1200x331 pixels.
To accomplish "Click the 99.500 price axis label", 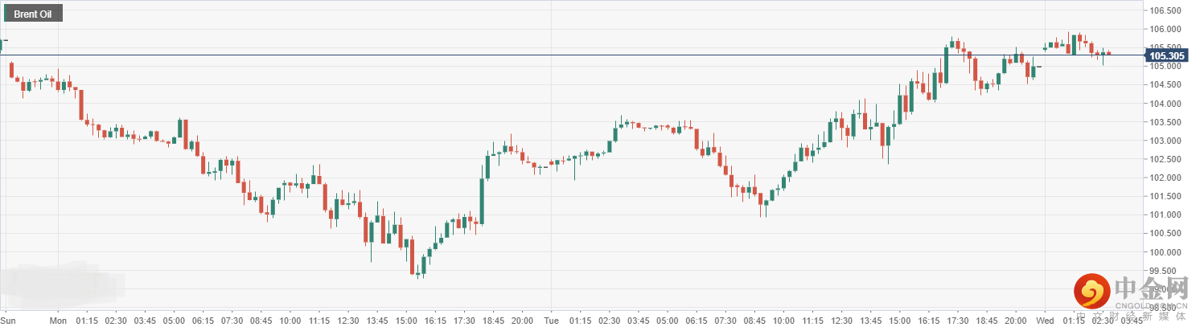I will (x=1167, y=271).
